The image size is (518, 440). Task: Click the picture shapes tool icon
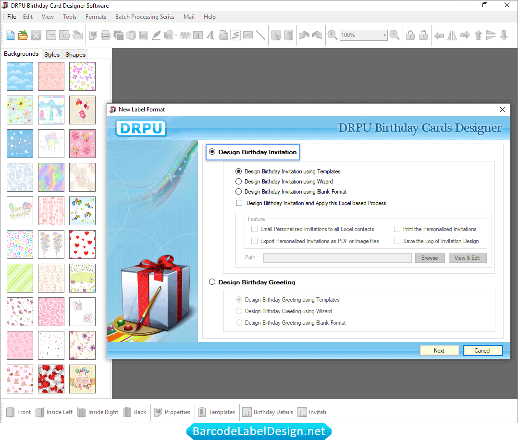pos(169,35)
